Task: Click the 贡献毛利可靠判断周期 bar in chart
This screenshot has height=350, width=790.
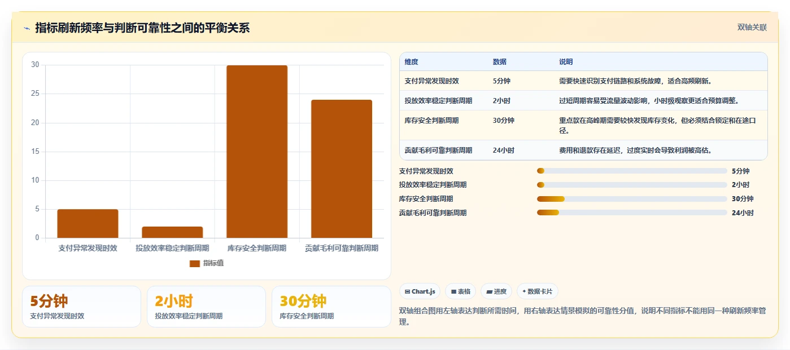Action: [342, 169]
